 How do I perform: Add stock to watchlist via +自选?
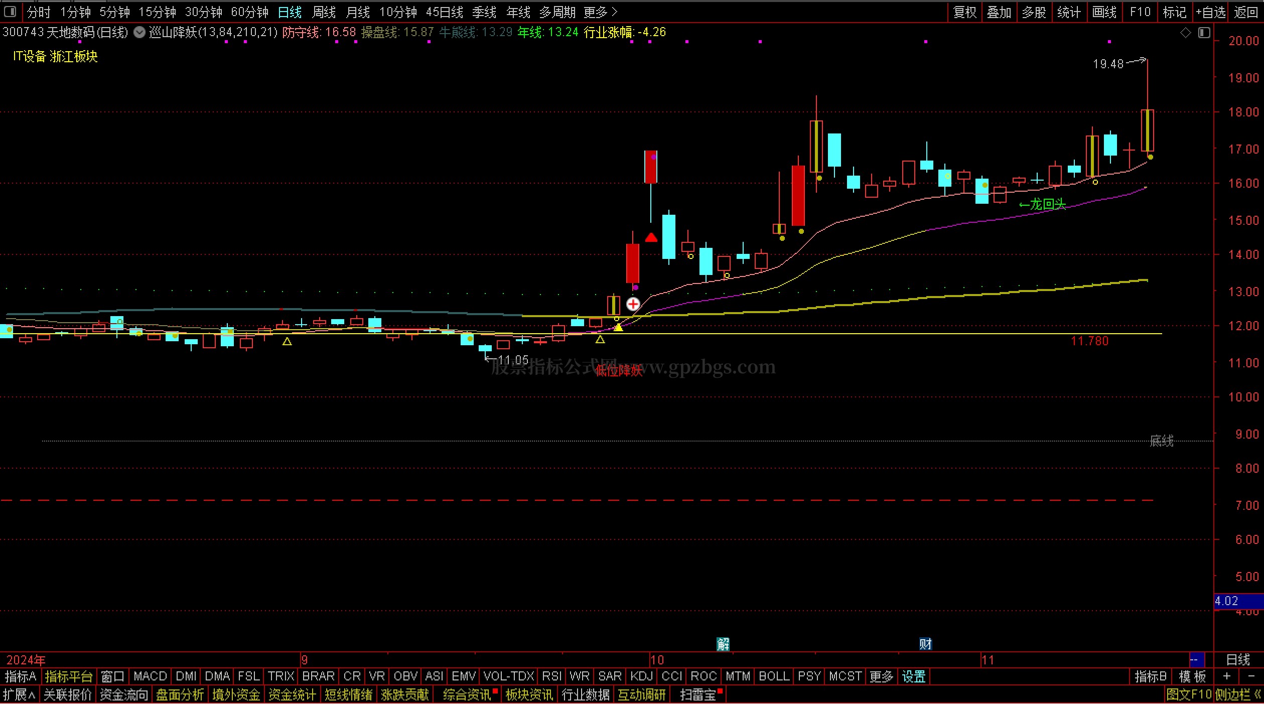(x=1211, y=12)
